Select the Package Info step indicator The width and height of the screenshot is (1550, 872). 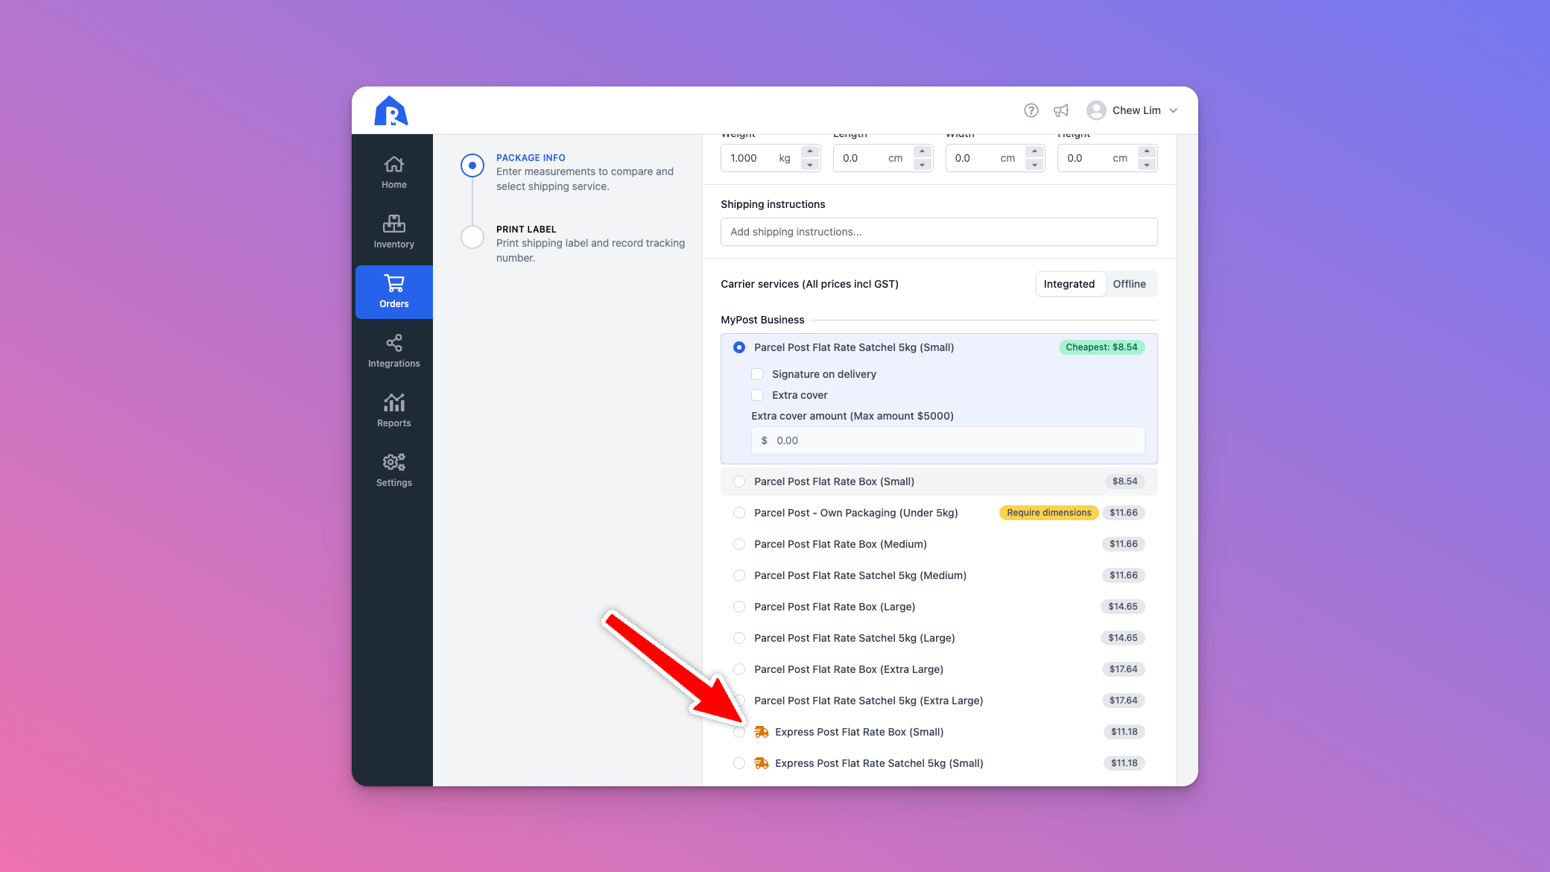pyautogui.click(x=472, y=165)
